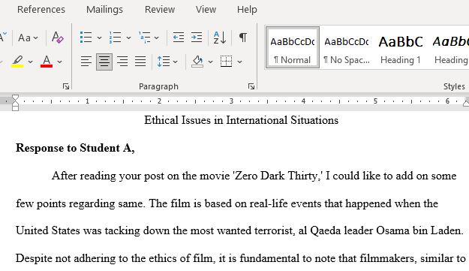Click the Change Case Aa button
Viewport: 469px width, 271px height.
(x=25, y=38)
